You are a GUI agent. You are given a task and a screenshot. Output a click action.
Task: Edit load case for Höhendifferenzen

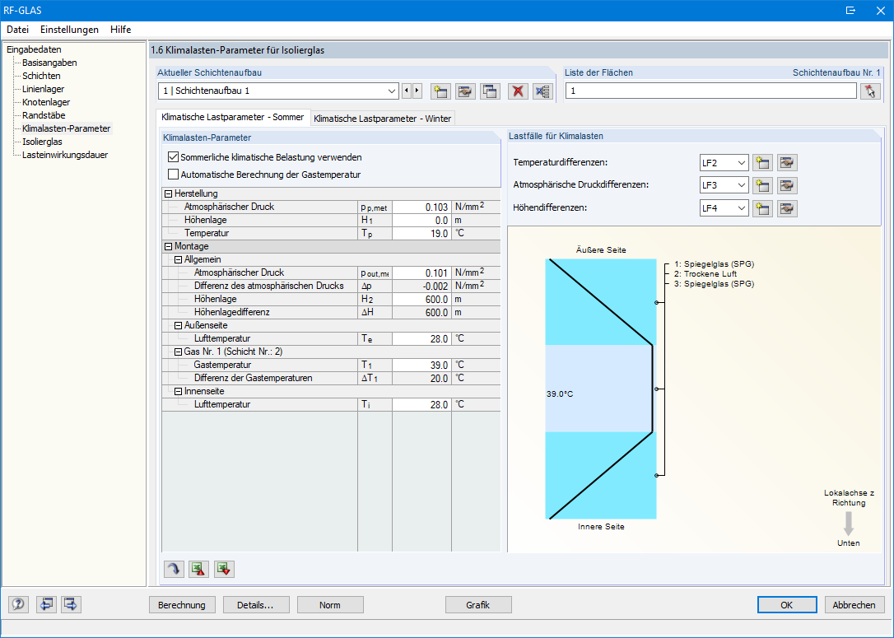[x=787, y=208]
